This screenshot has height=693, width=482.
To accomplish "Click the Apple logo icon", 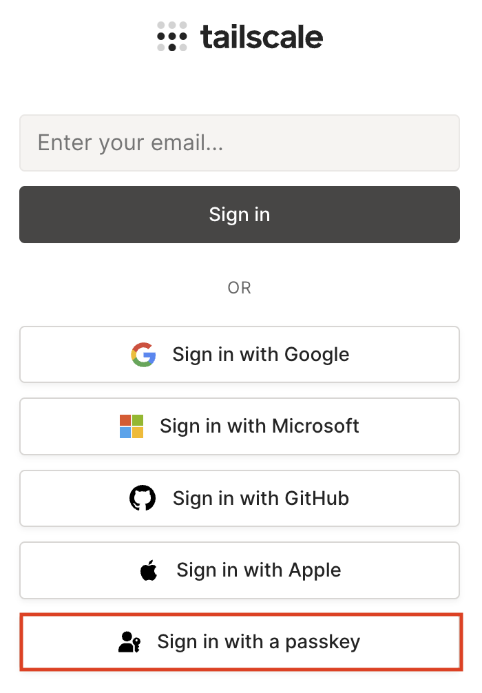I will (149, 570).
